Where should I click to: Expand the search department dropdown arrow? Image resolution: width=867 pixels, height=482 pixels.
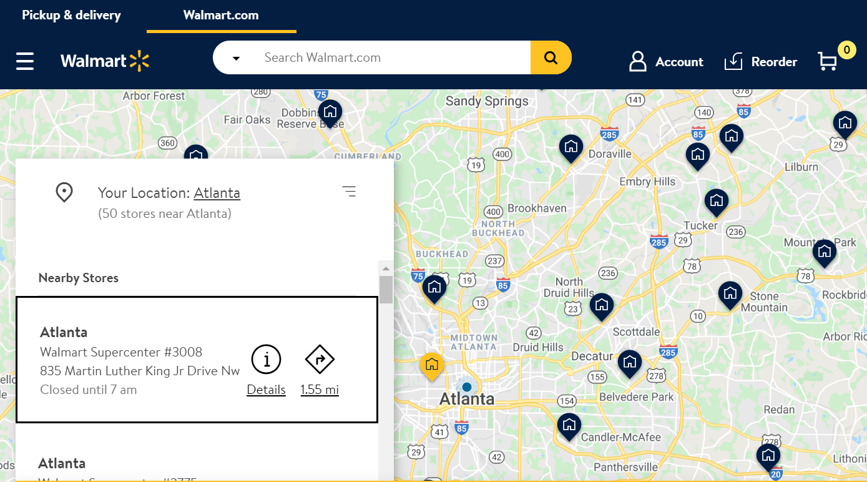point(236,58)
